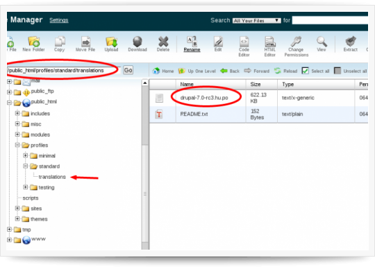
Task: Select the public_html folder in tree
Action: coord(44,102)
